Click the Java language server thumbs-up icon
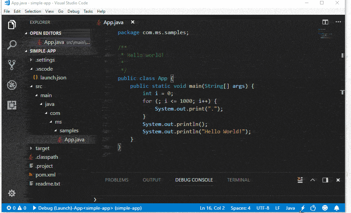Viewport: 351px width, 213px height. 313,208
